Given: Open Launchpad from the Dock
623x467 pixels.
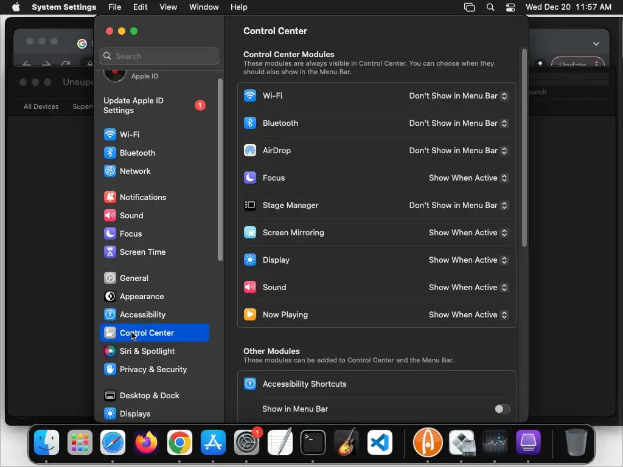Looking at the screenshot, I should point(80,443).
